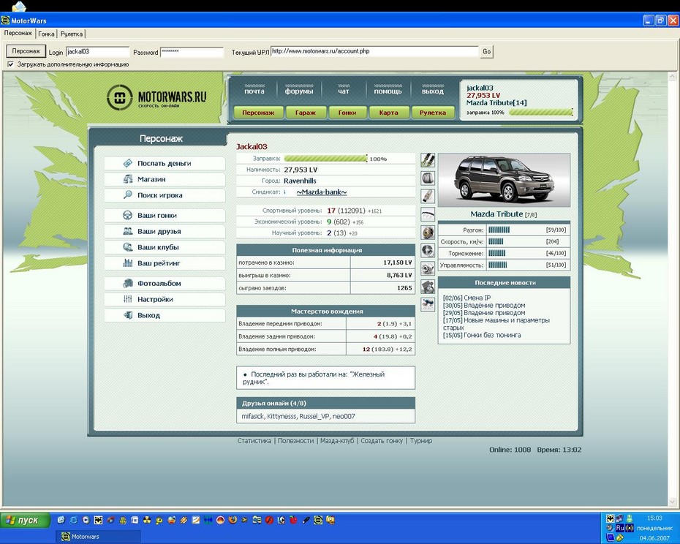Click the yellow Персонаж navigation button
This screenshot has width=680, height=544.
coord(258,113)
